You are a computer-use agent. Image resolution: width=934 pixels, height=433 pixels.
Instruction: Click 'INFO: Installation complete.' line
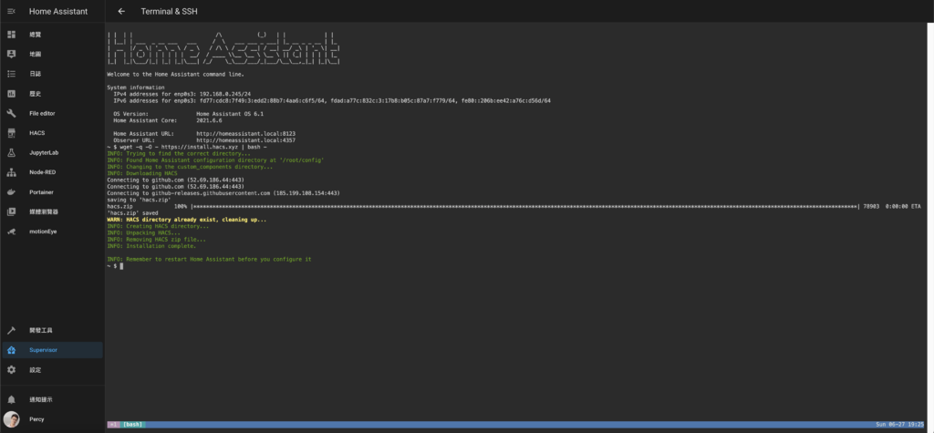tap(151, 246)
